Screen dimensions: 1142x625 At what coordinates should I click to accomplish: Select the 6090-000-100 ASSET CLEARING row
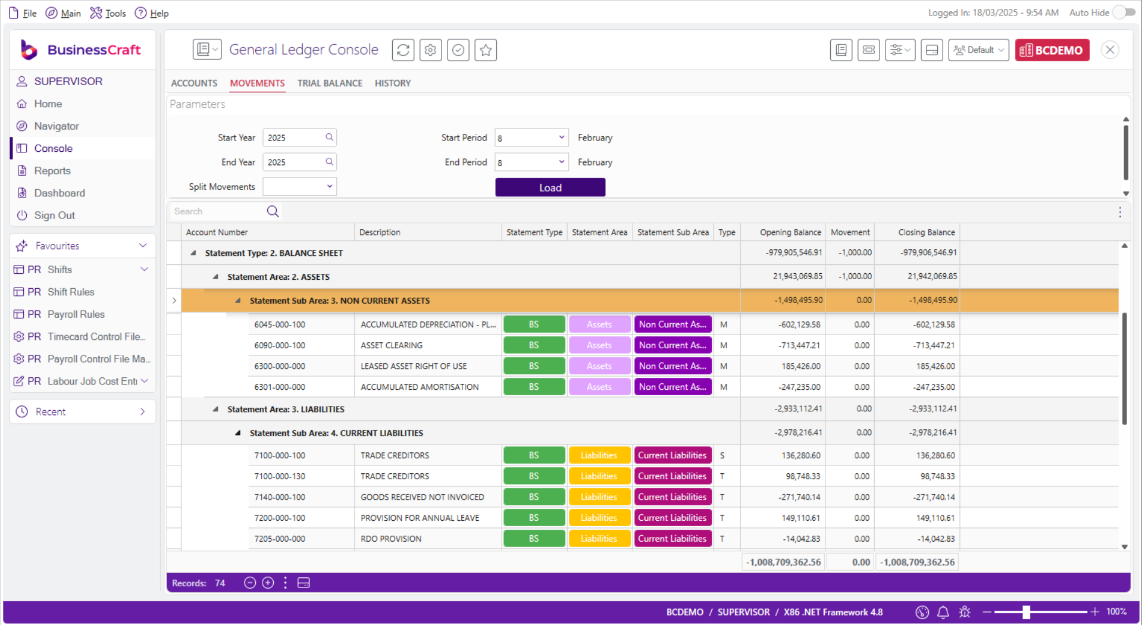[642, 345]
